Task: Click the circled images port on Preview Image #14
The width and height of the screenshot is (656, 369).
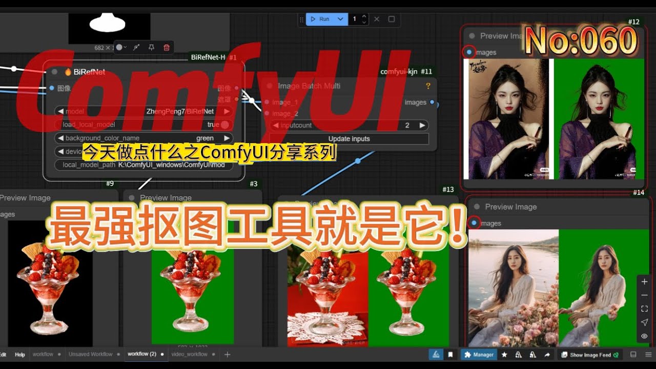Action: click(474, 223)
